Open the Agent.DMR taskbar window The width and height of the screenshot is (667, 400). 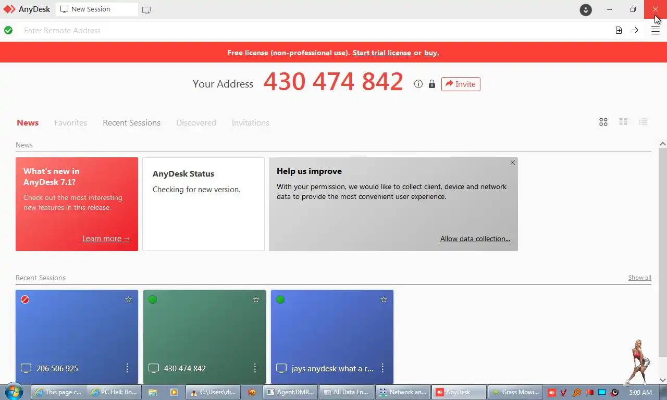click(x=291, y=392)
